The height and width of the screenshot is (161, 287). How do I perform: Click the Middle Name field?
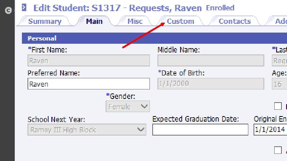pos(211,60)
